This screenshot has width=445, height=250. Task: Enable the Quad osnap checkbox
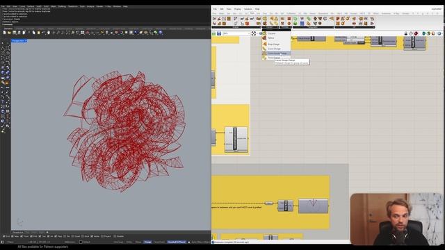coord(73,236)
